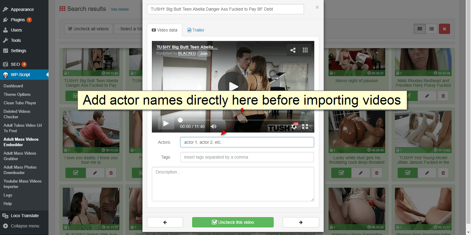
Task: Edit the 00:13:28 video with pencil
Action: pos(95,173)
